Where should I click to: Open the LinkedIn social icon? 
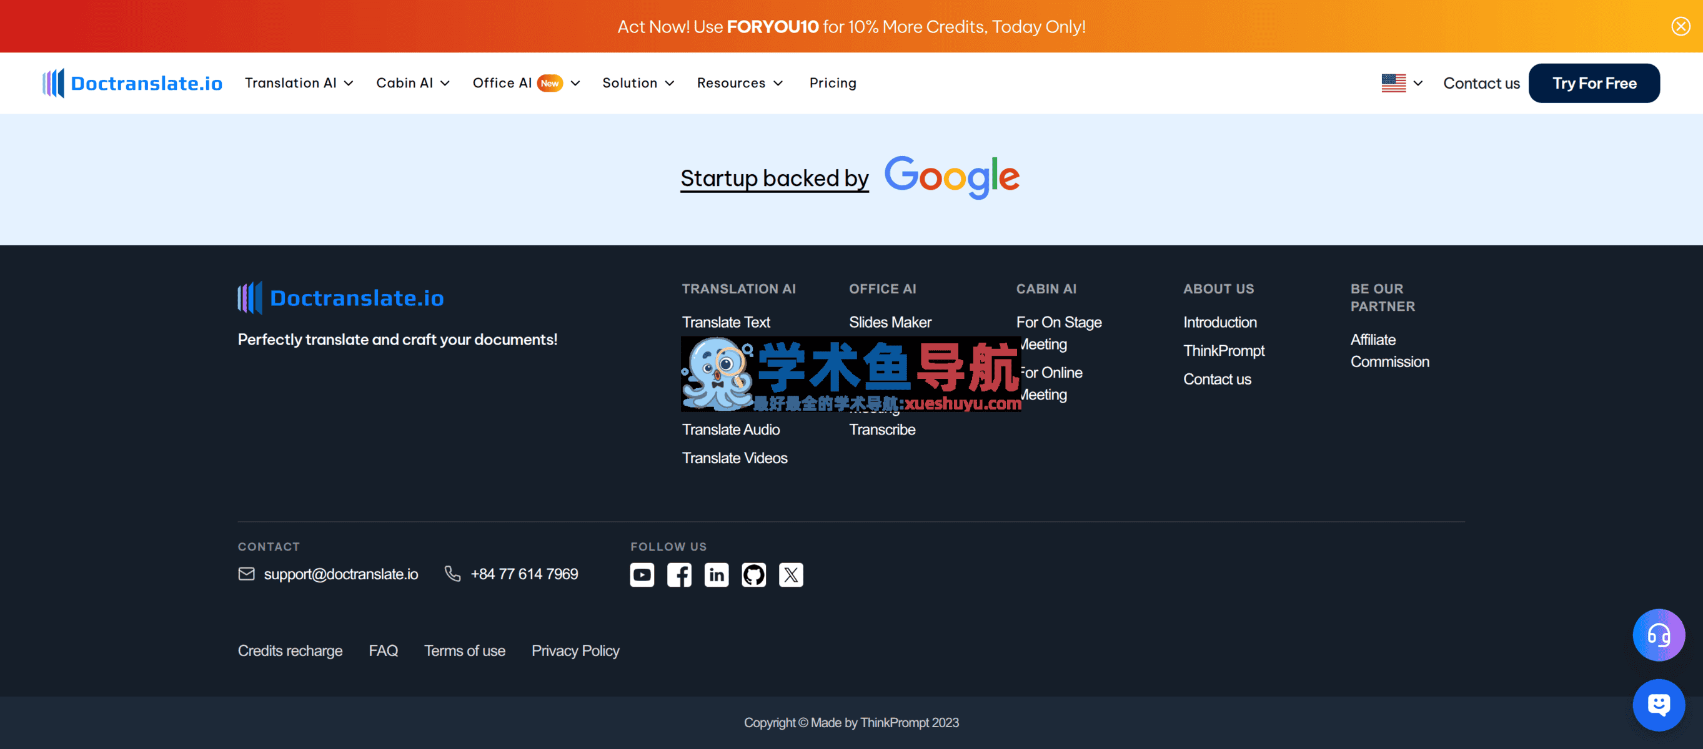point(716,575)
